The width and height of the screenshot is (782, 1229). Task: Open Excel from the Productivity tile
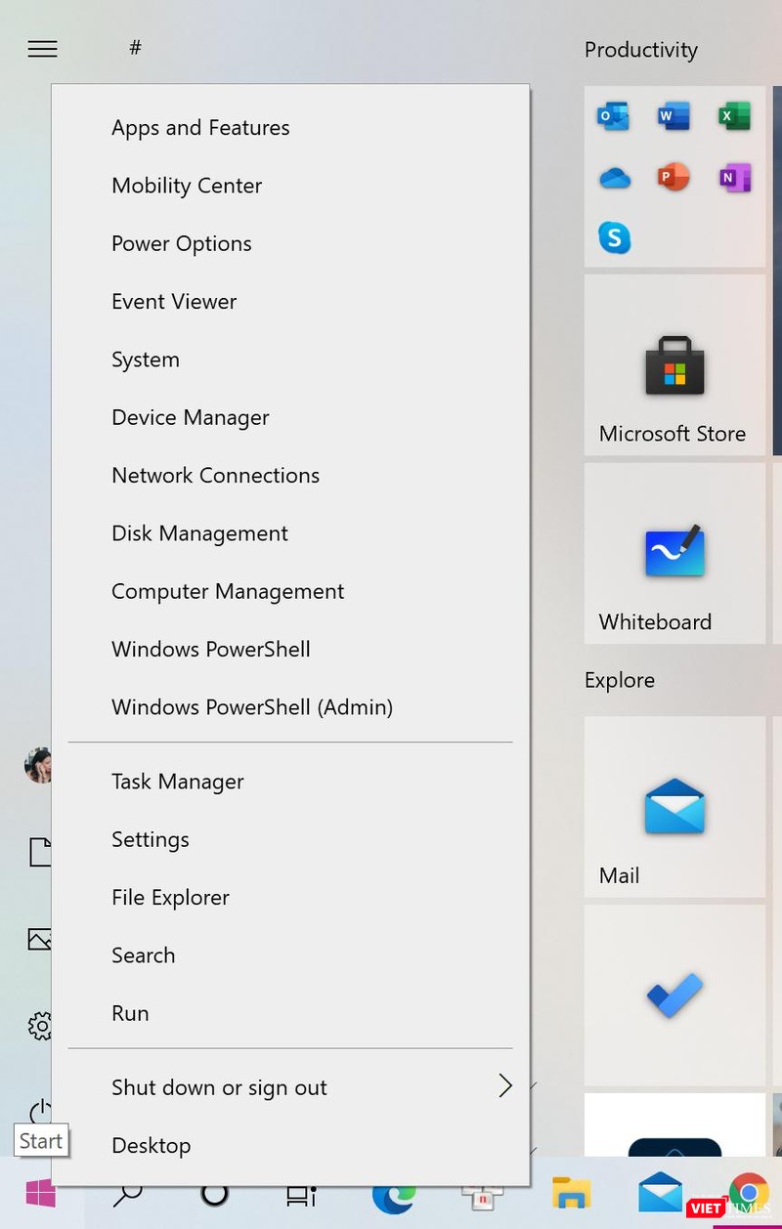(x=733, y=117)
